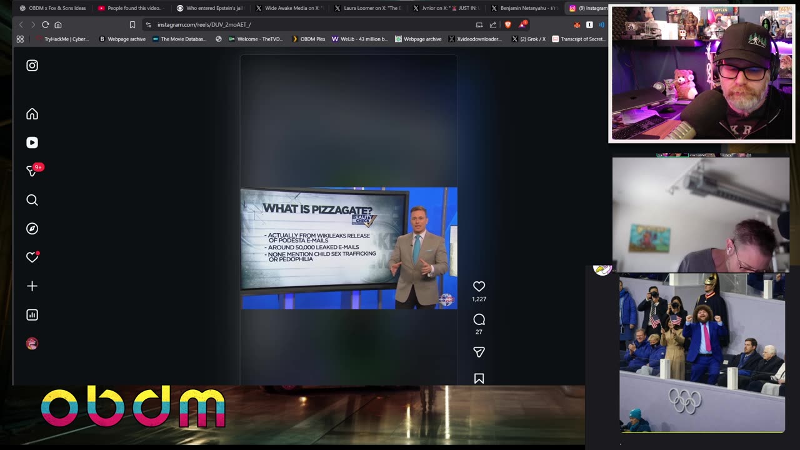Image resolution: width=800 pixels, height=450 pixels.
Task: Open the Reels section in sidebar
Action: [x=32, y=142]
